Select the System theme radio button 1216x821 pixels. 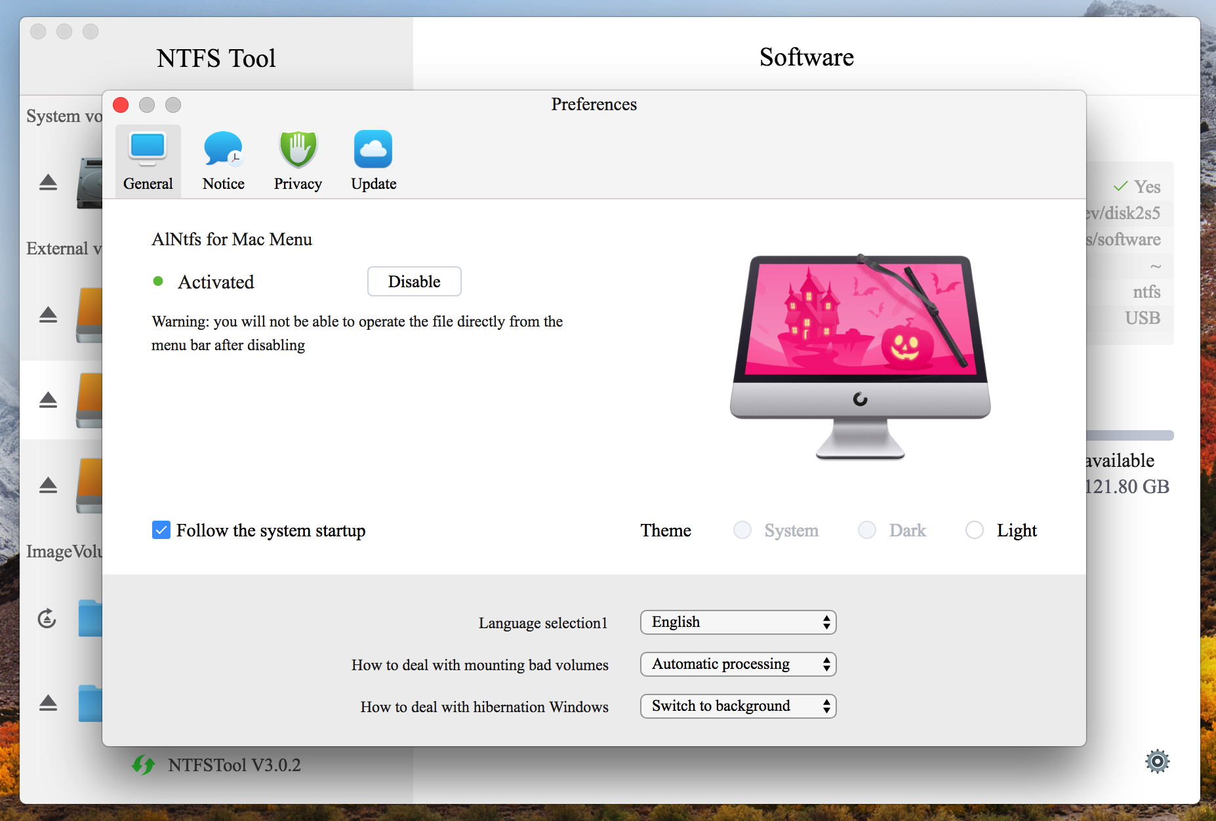742,530
